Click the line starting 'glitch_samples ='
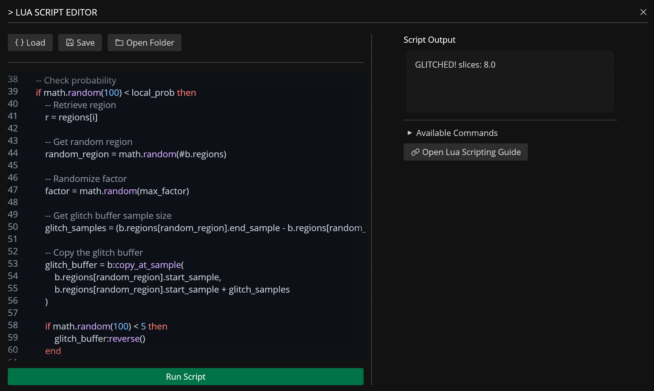The height and width of the screenshot is (391, 654). 205,228
